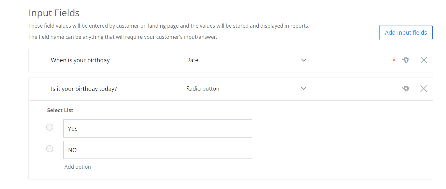Click the Input Fields section heading
Viewport: 446px width, 189px height.
click(54, 13)
